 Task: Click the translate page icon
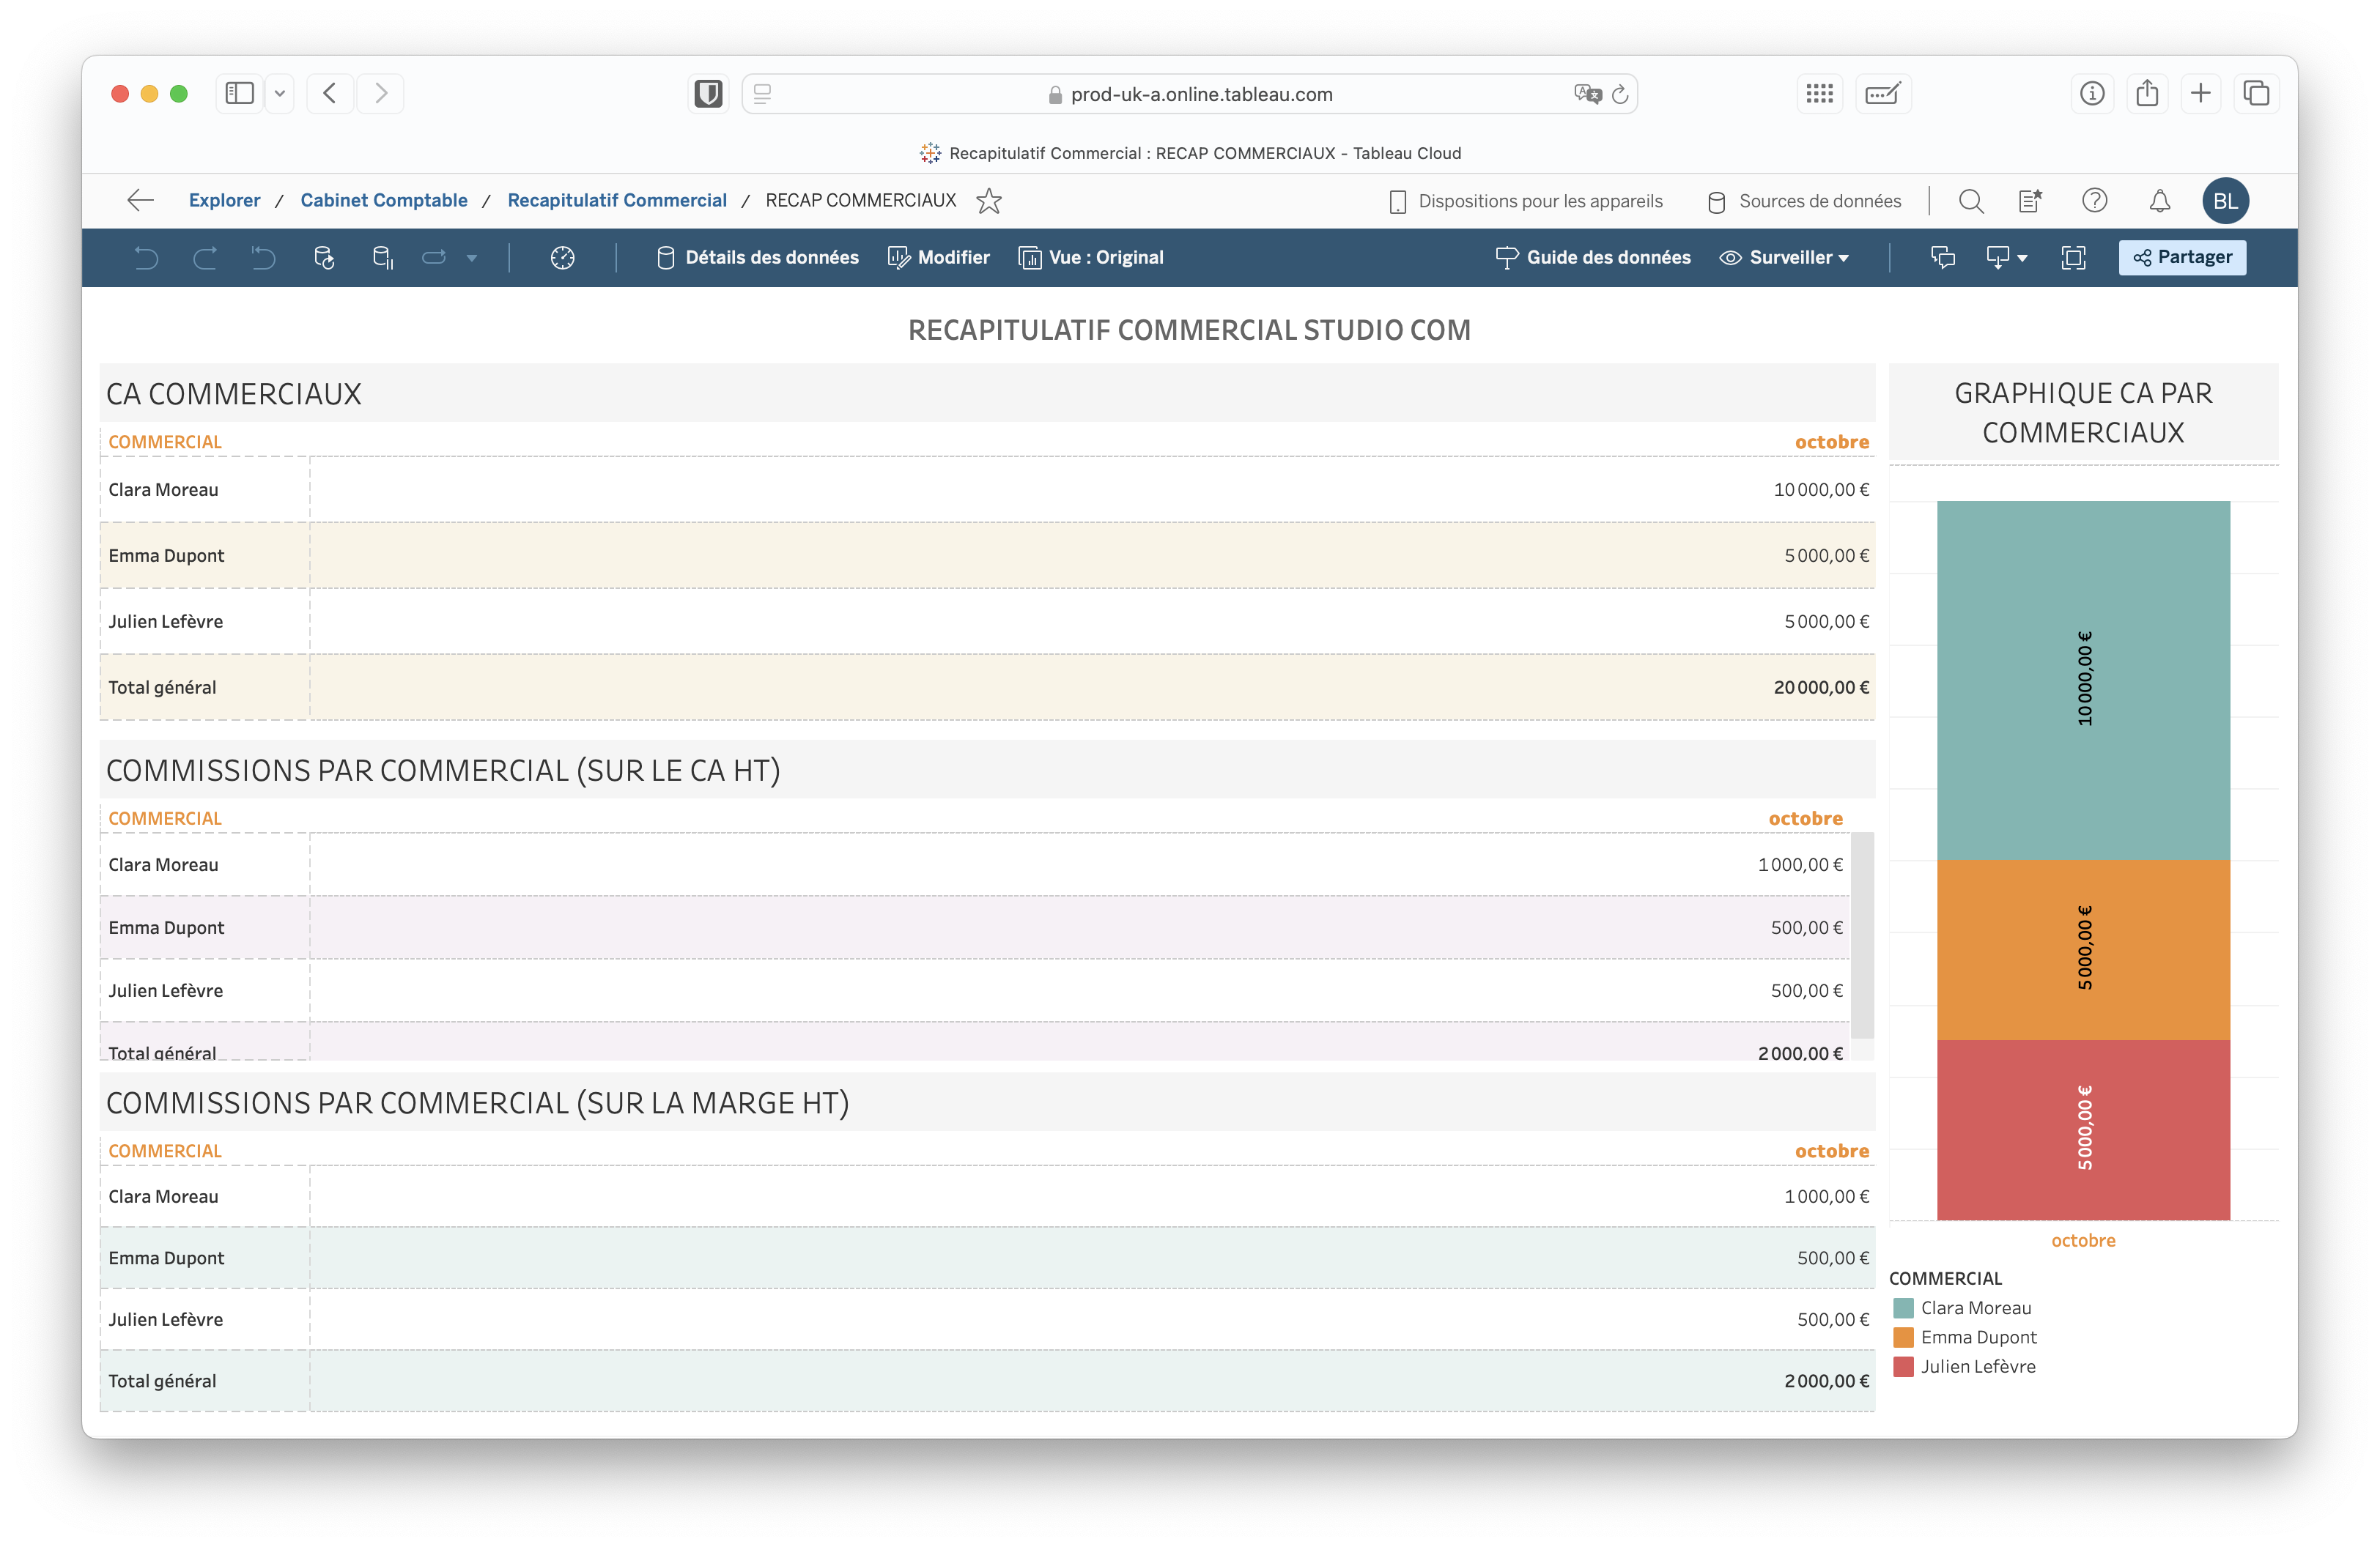[1588, 94]
